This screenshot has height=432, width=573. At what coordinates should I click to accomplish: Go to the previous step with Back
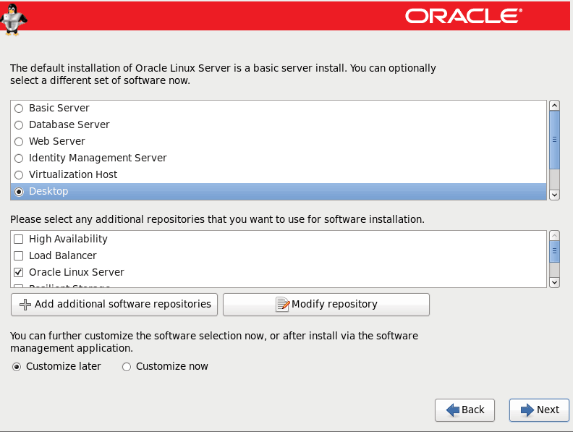pos(464,410)
